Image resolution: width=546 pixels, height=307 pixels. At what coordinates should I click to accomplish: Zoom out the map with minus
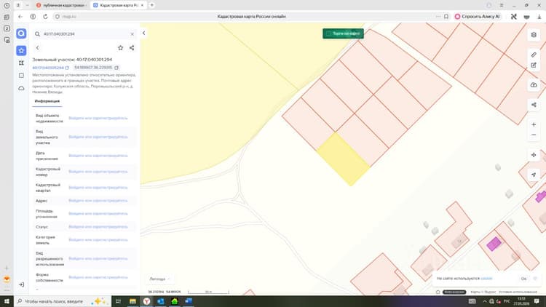(x=534, y=135)
